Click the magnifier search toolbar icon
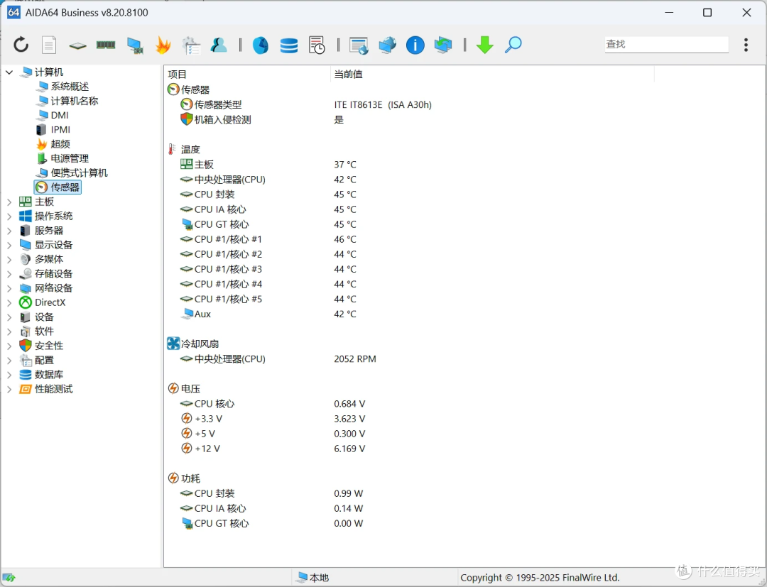767x587 pixels. pos(513,45)
